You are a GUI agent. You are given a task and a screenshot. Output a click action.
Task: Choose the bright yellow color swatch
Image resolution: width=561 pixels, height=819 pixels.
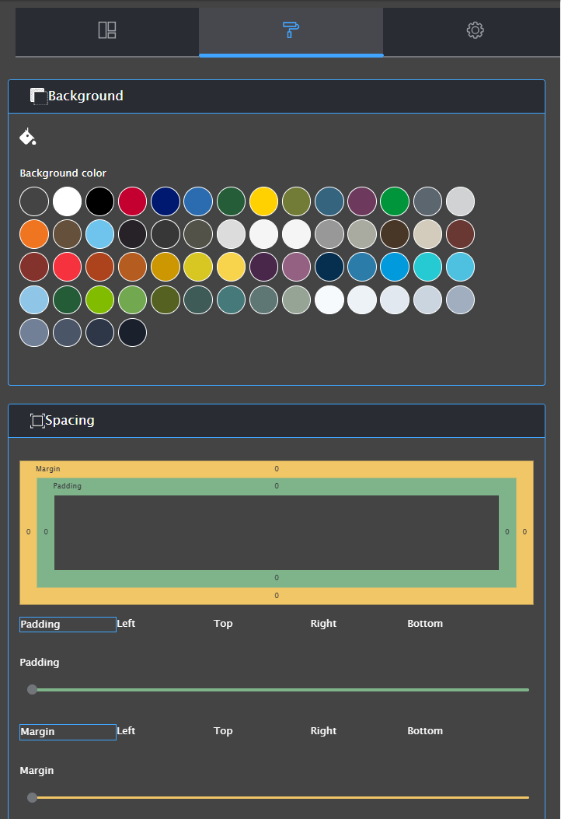point(263,201)
